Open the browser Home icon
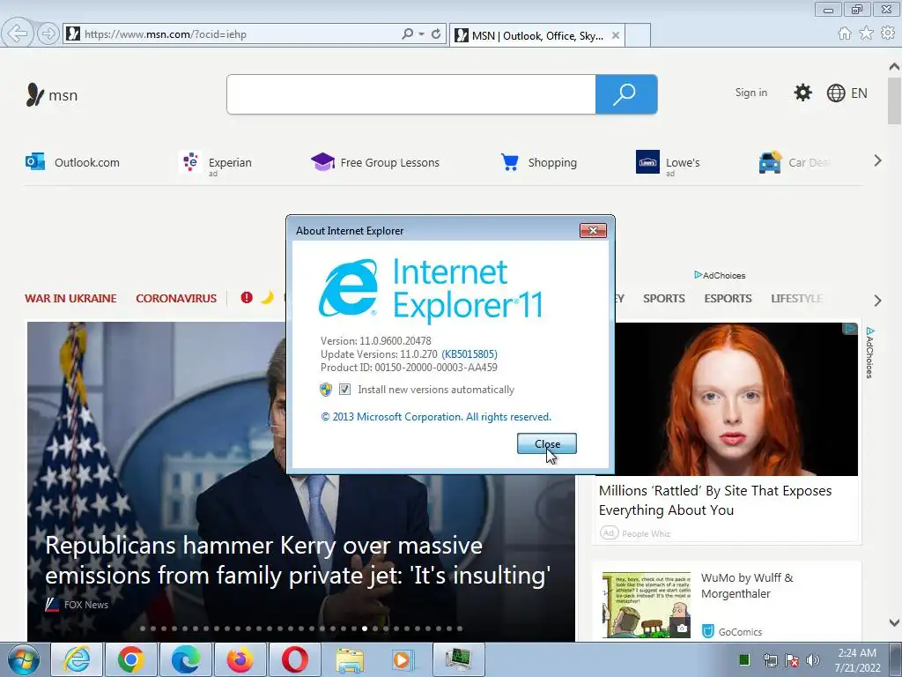 tap(845, 33)
